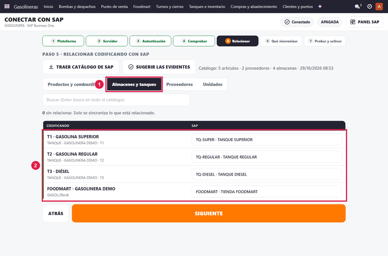388x256 pixels.
Task: Go to step 1 Plataforma
Action: 63,41
